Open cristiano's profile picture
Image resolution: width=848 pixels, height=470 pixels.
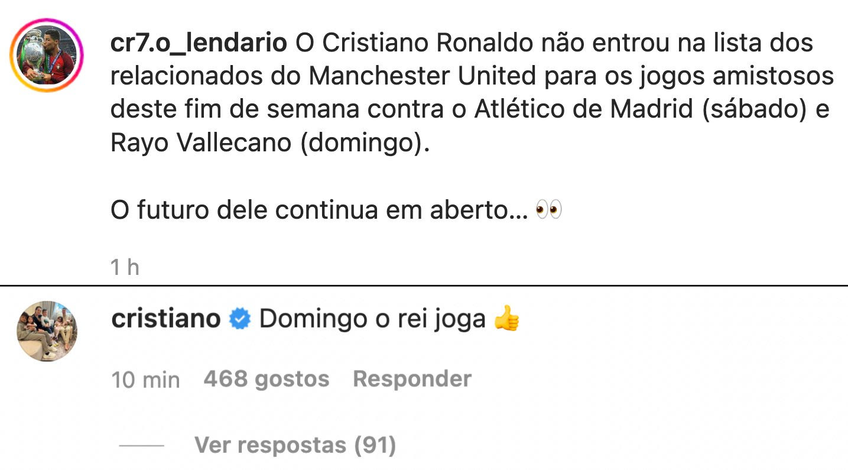pos(47,331)
